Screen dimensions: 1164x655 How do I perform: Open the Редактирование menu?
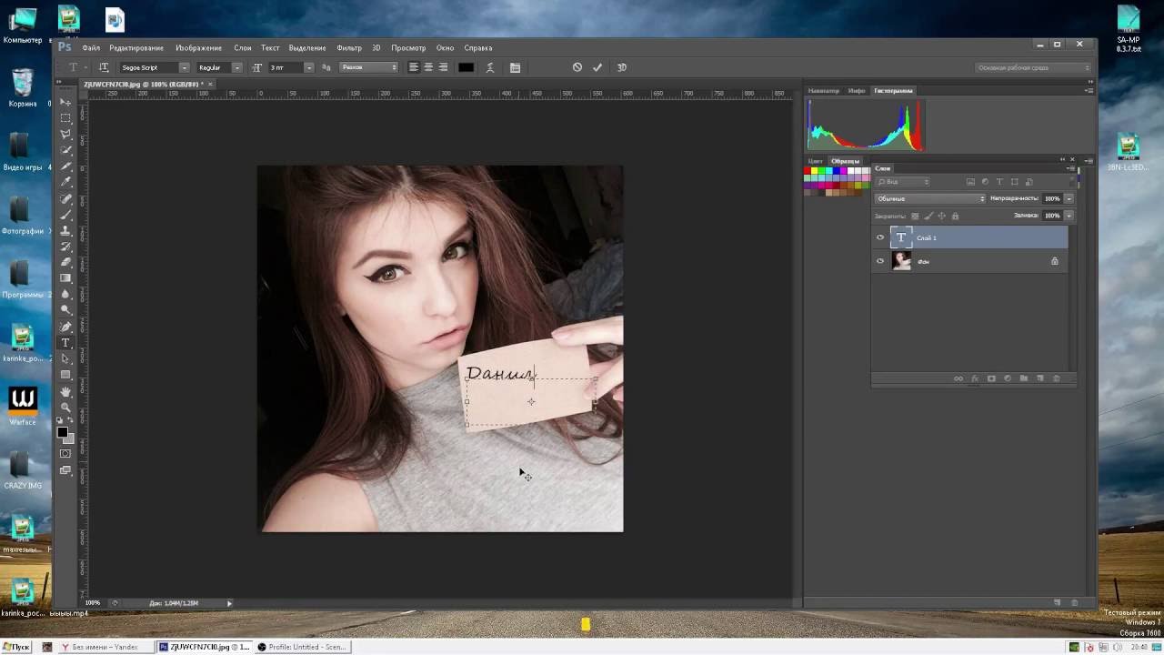click(136, 47)
